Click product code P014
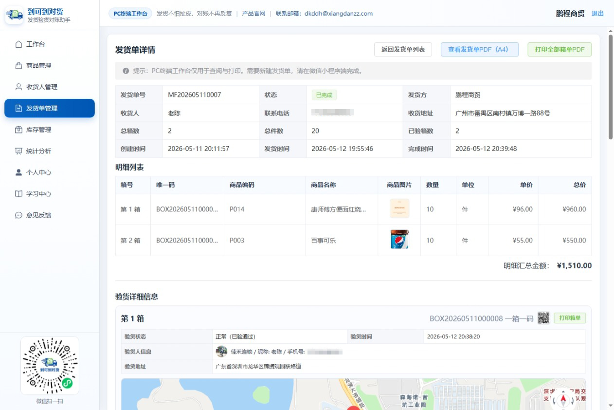Viewport: 614px width, 410px height. 237,209
